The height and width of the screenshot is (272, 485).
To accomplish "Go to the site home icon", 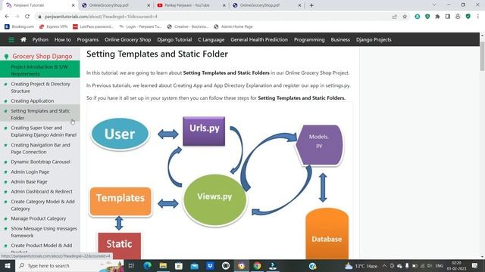I will 23,39.
